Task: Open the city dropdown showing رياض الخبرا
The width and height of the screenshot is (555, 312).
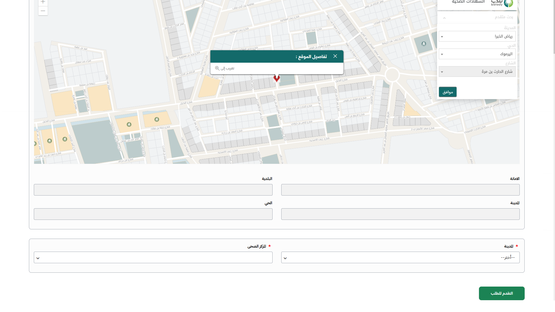Action: tap(477, 36)
